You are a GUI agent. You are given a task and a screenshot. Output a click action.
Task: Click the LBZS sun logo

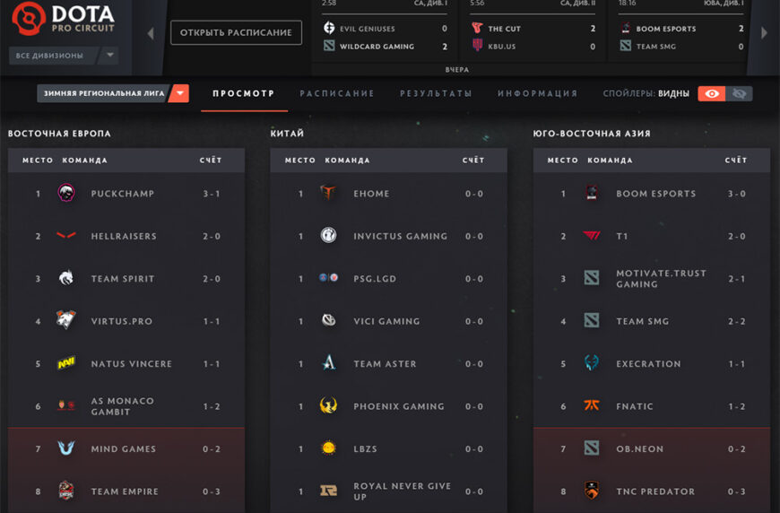pos(328,448)
